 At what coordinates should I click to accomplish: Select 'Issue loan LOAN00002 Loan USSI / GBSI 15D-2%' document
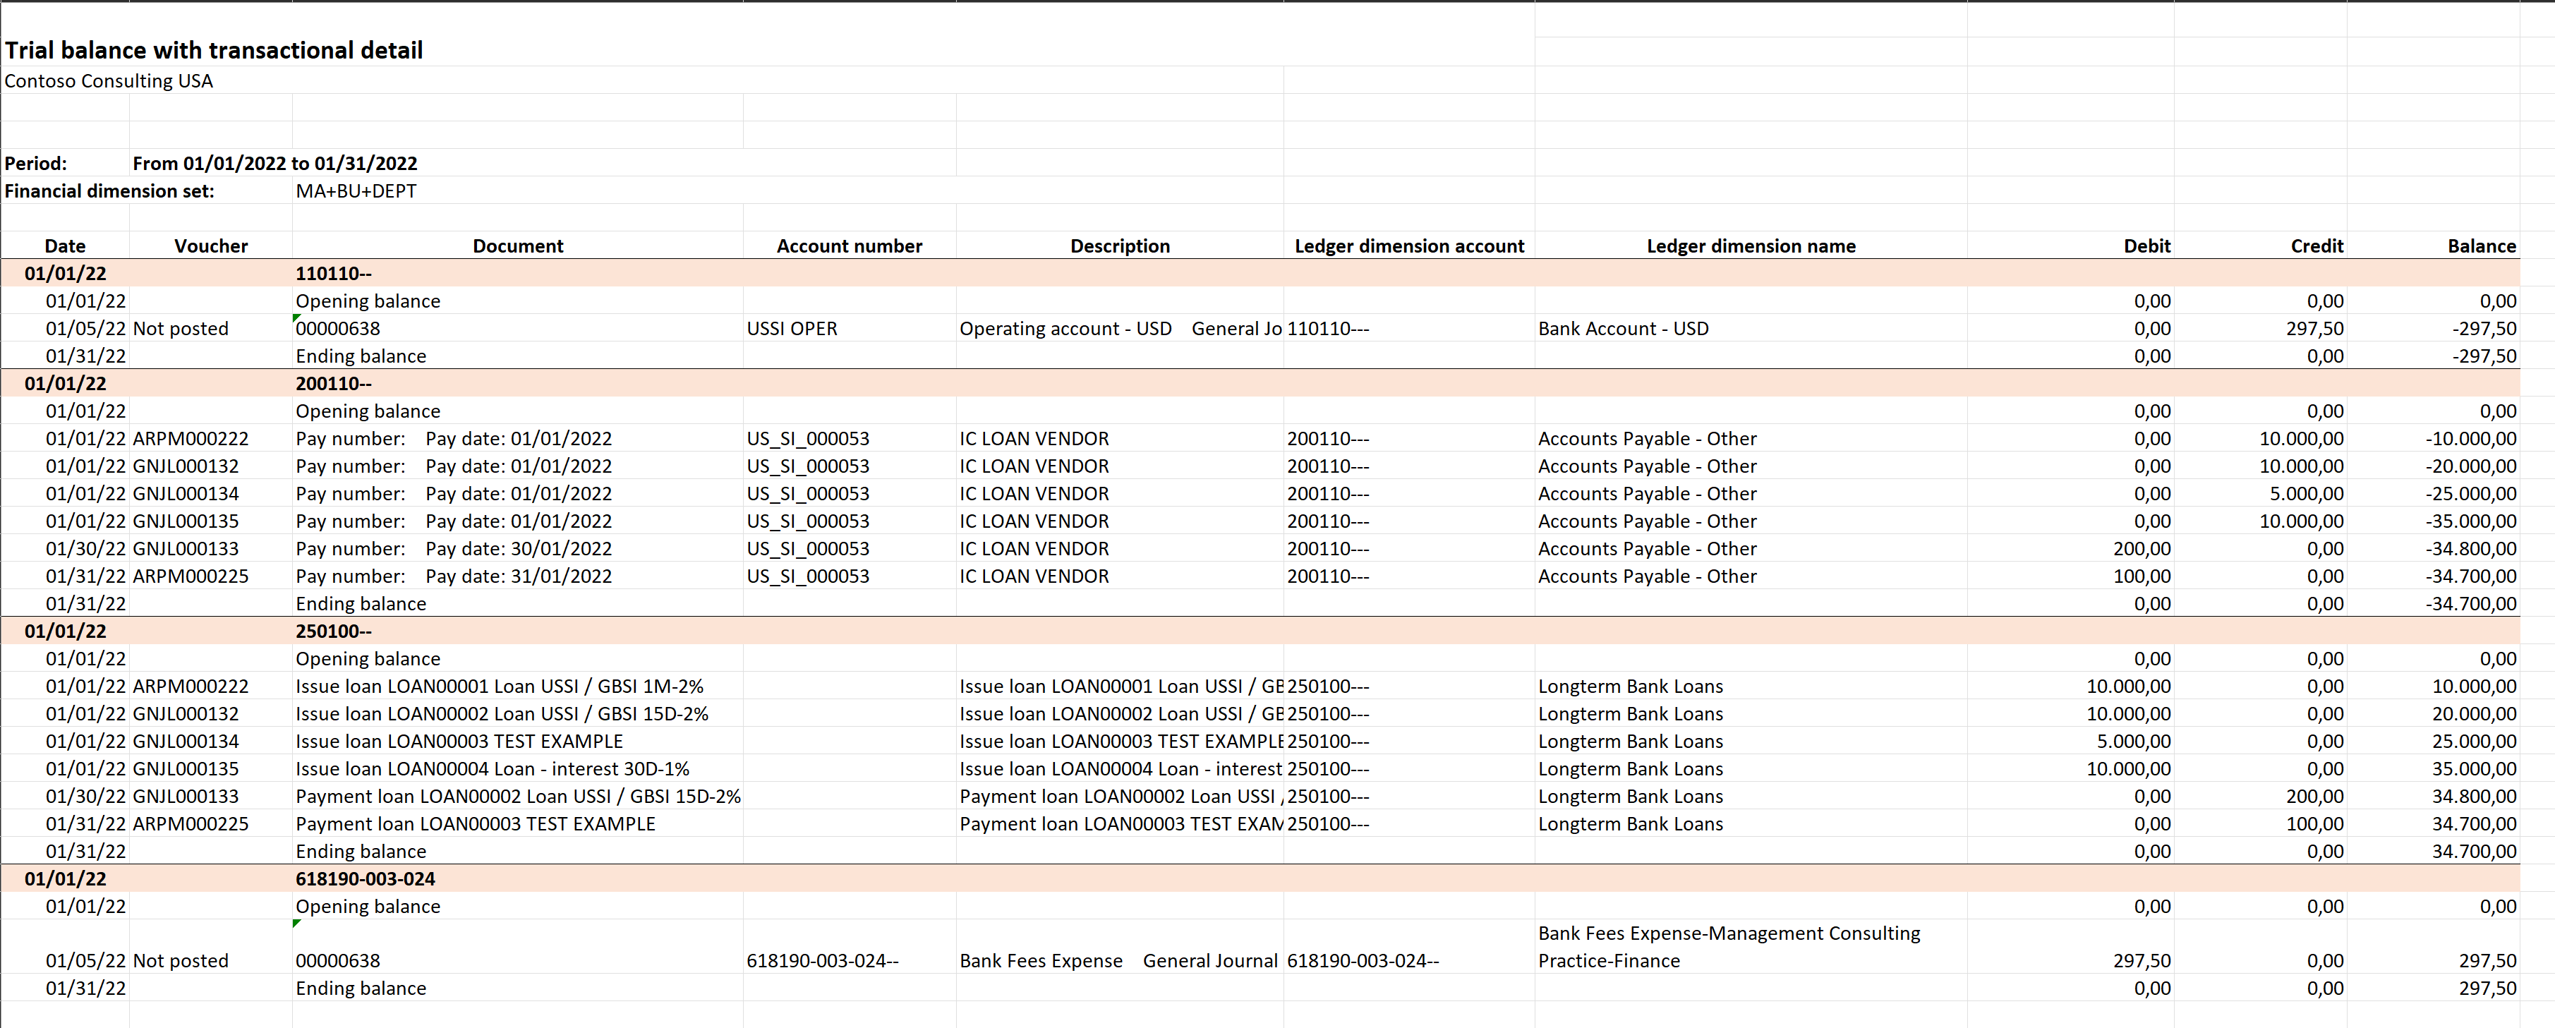502,714
